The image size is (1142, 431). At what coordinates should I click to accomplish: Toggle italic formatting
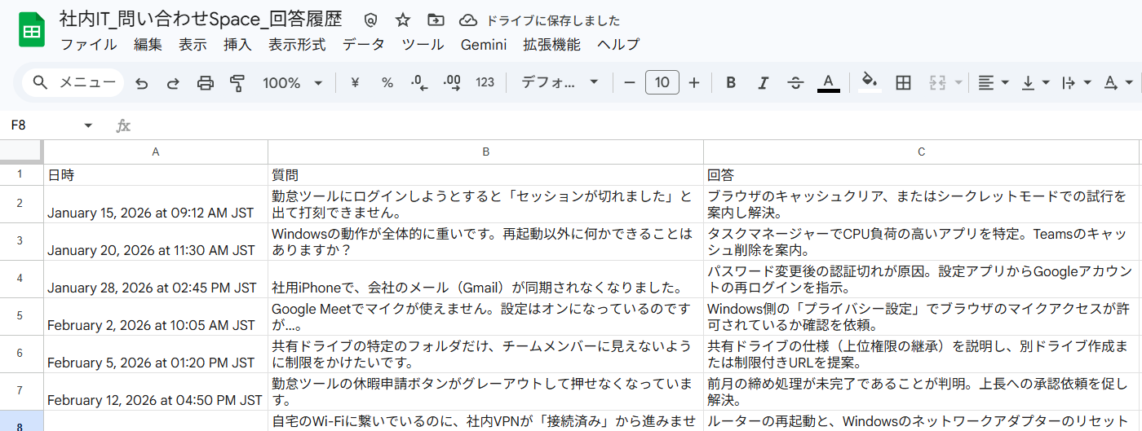(764, 82)
